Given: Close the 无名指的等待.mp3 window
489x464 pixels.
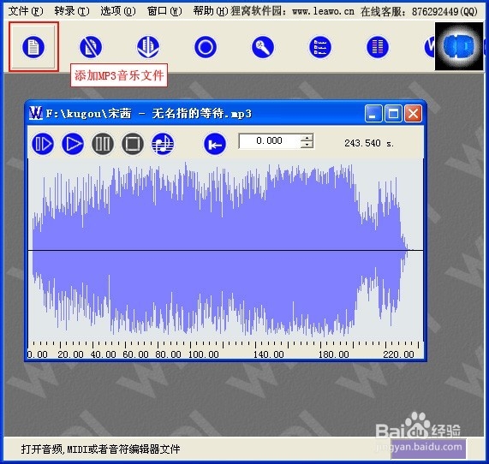Looking at the screenshot, I should pos(413,113).
